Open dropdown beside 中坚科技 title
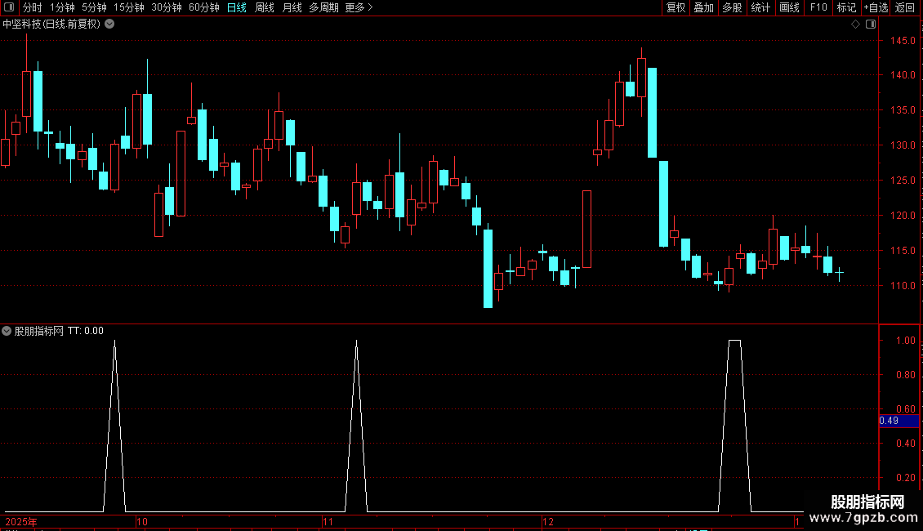 coord(109,25)
